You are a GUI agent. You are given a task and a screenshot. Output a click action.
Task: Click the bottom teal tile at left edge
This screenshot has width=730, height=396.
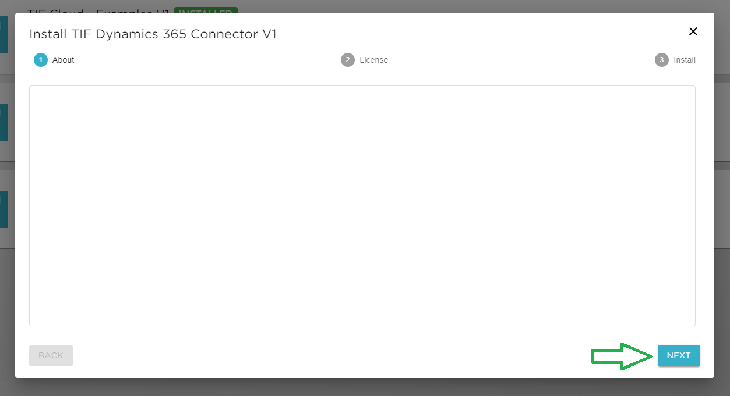pos(3,209)
